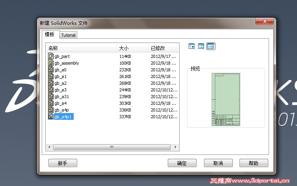Click the gb_assembly template file icon
297x186 pixels.
coord(51,63)
